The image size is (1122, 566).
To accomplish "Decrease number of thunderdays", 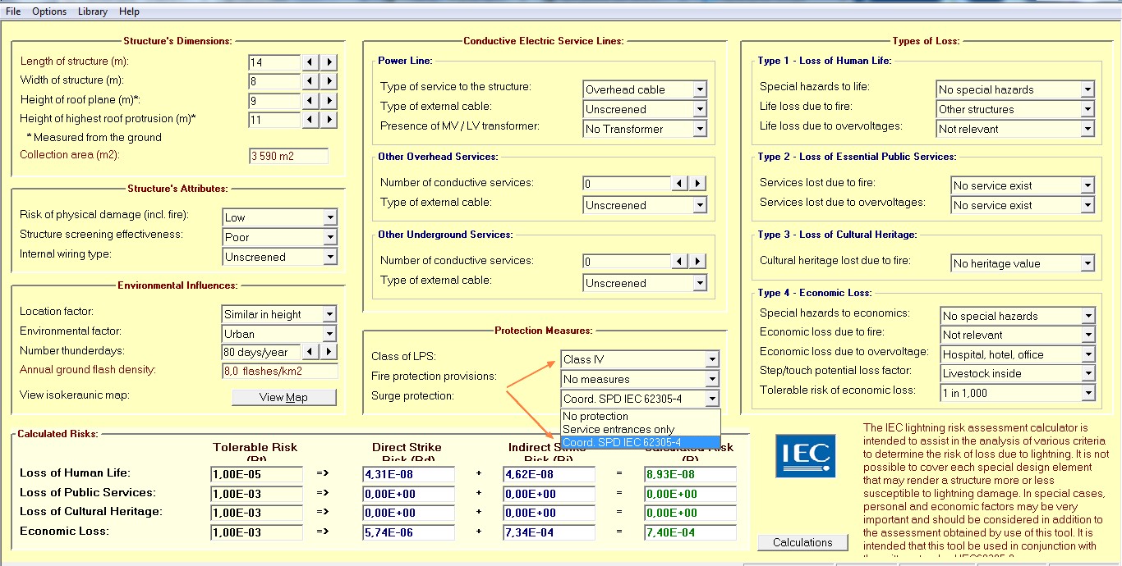I will coord(310,352).
